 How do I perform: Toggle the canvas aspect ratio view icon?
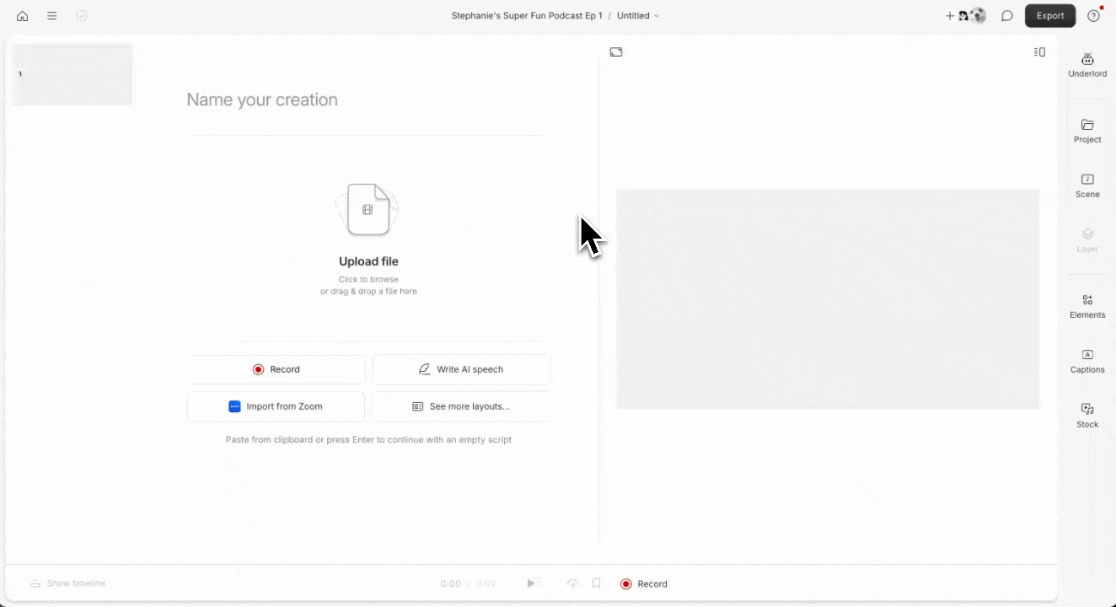(616, 52)
